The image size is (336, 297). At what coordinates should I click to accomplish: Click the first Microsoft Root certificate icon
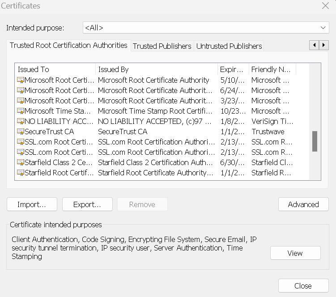[21, 80]
